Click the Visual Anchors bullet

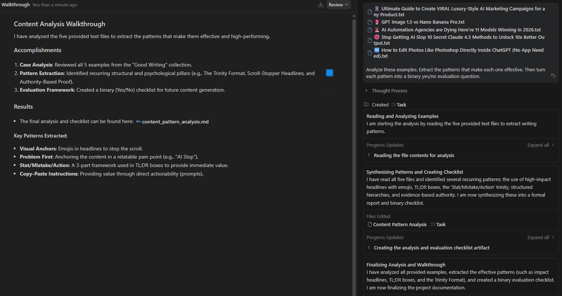pyautogui.click(x=81, y=149)
